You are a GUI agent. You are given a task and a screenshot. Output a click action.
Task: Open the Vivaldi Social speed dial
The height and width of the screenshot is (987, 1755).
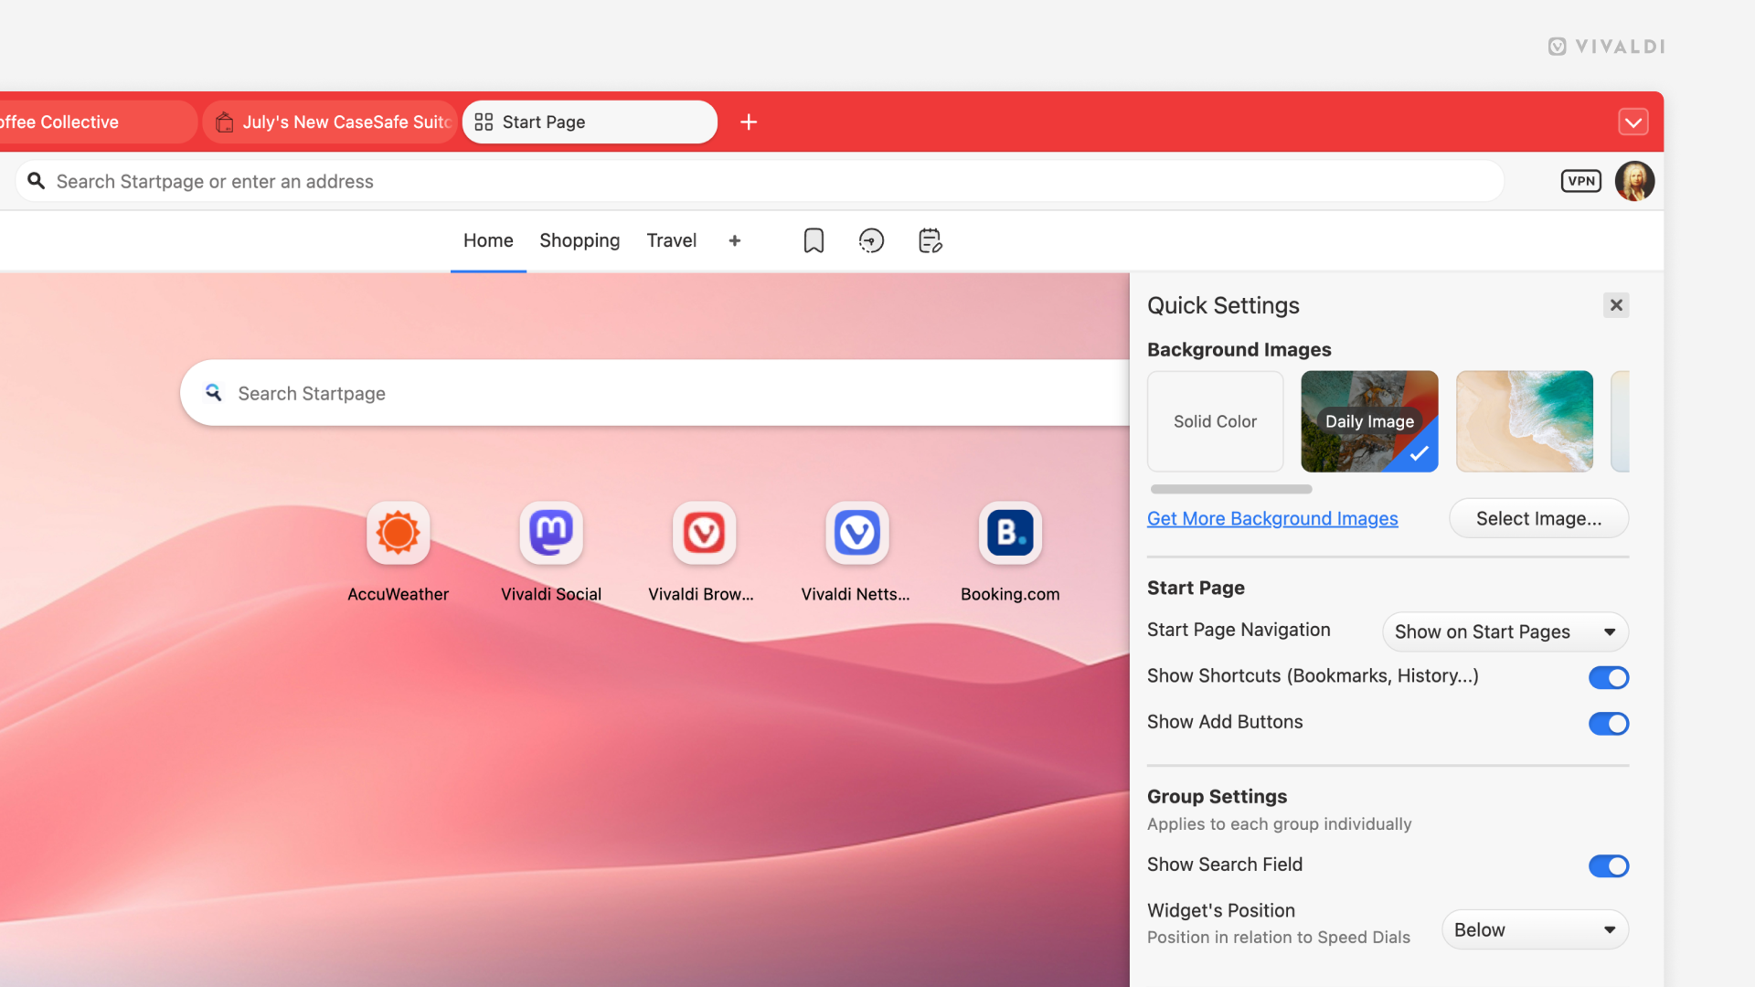(x=550, y=533)
